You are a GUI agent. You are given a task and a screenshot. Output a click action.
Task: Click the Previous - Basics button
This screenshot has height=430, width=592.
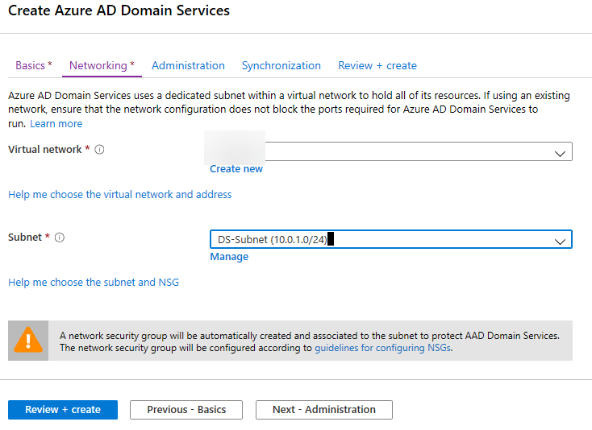(x=186, y=410)
